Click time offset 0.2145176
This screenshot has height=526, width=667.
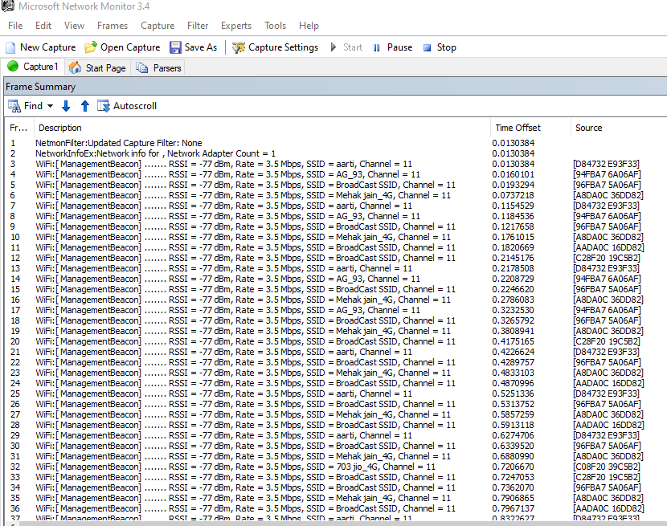[513, 258]
